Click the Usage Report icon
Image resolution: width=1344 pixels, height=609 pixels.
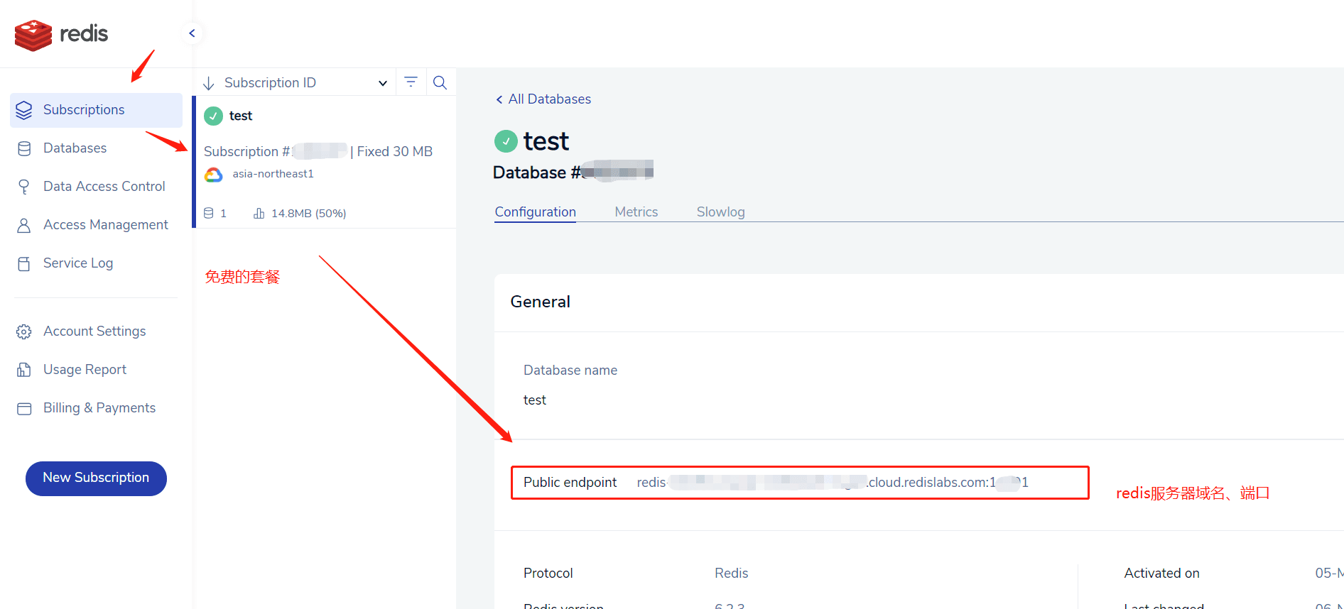point(24,370)
